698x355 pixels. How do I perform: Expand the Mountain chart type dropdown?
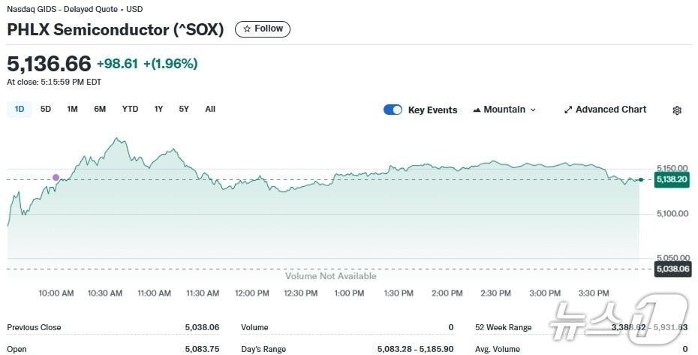534,110
